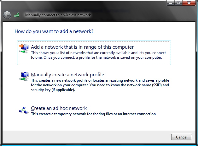Maximize the wireless network wizard window
The image size is (198, 146).
(x=178, y=3)
